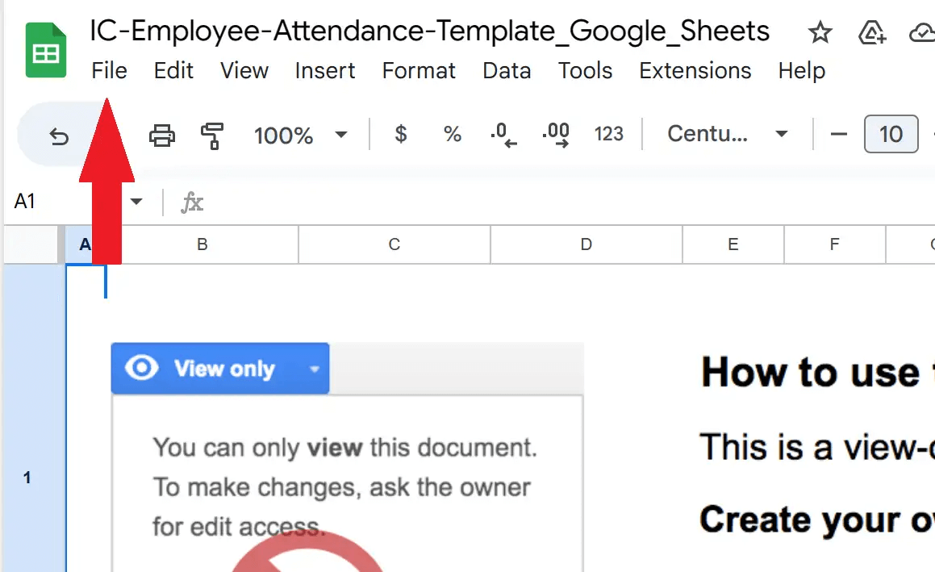Print the spreadsheet using printer icon
The width and height of the screenshot is (935, 572).
[x=162, y=135]
